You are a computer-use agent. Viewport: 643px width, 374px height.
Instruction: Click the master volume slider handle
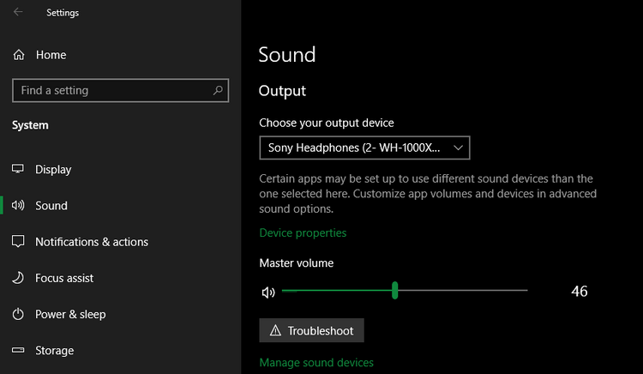(394, 290)
